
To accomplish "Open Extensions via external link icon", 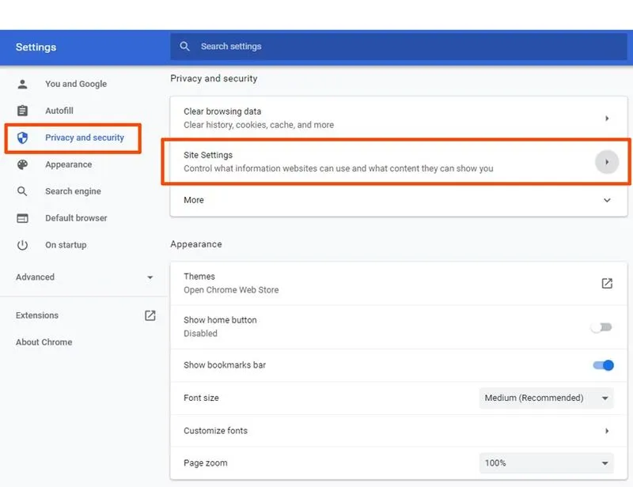I will pos(150,315).
